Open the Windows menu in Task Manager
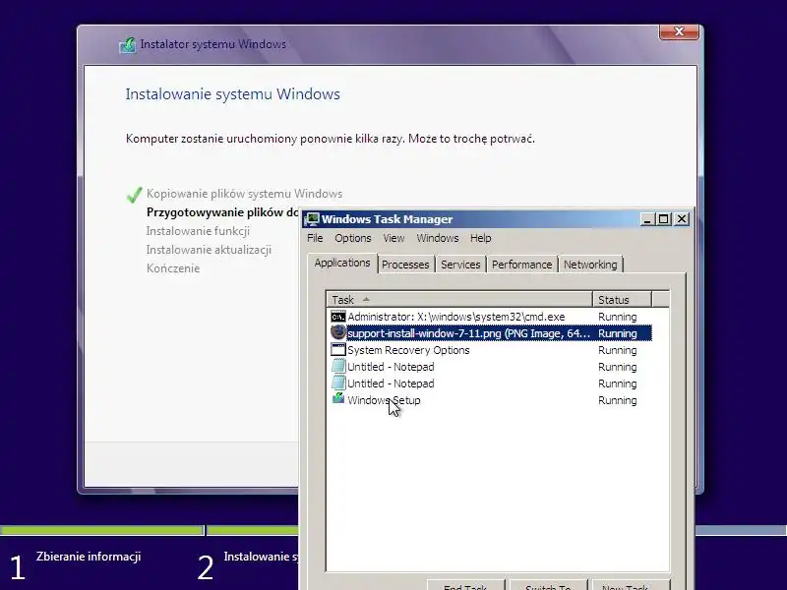Screen dimensions: 787x590 point(437,238)
